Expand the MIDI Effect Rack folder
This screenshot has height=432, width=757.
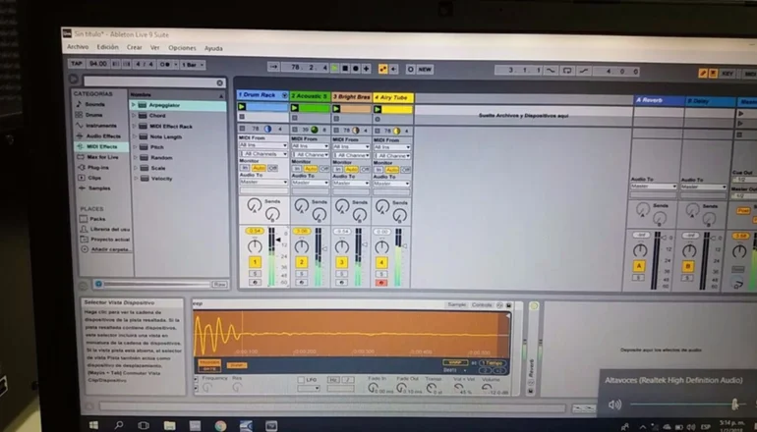pyautogui.click(x=135, y=126)
